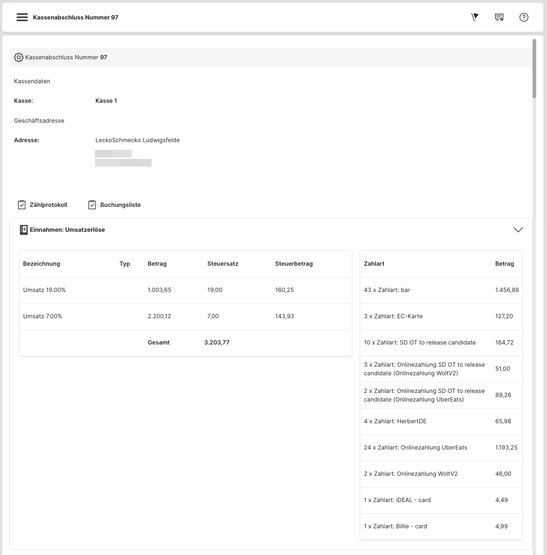This screenshot has width=547, height=555.
Task: Collapse the Einnahmen: Umsatzerlöse section chevron
Action: (518, 230)
